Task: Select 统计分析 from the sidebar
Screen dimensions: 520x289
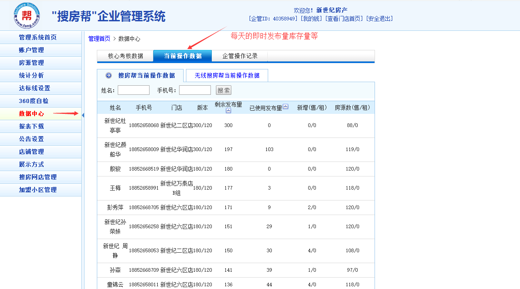Action: (x=31, y=75)
